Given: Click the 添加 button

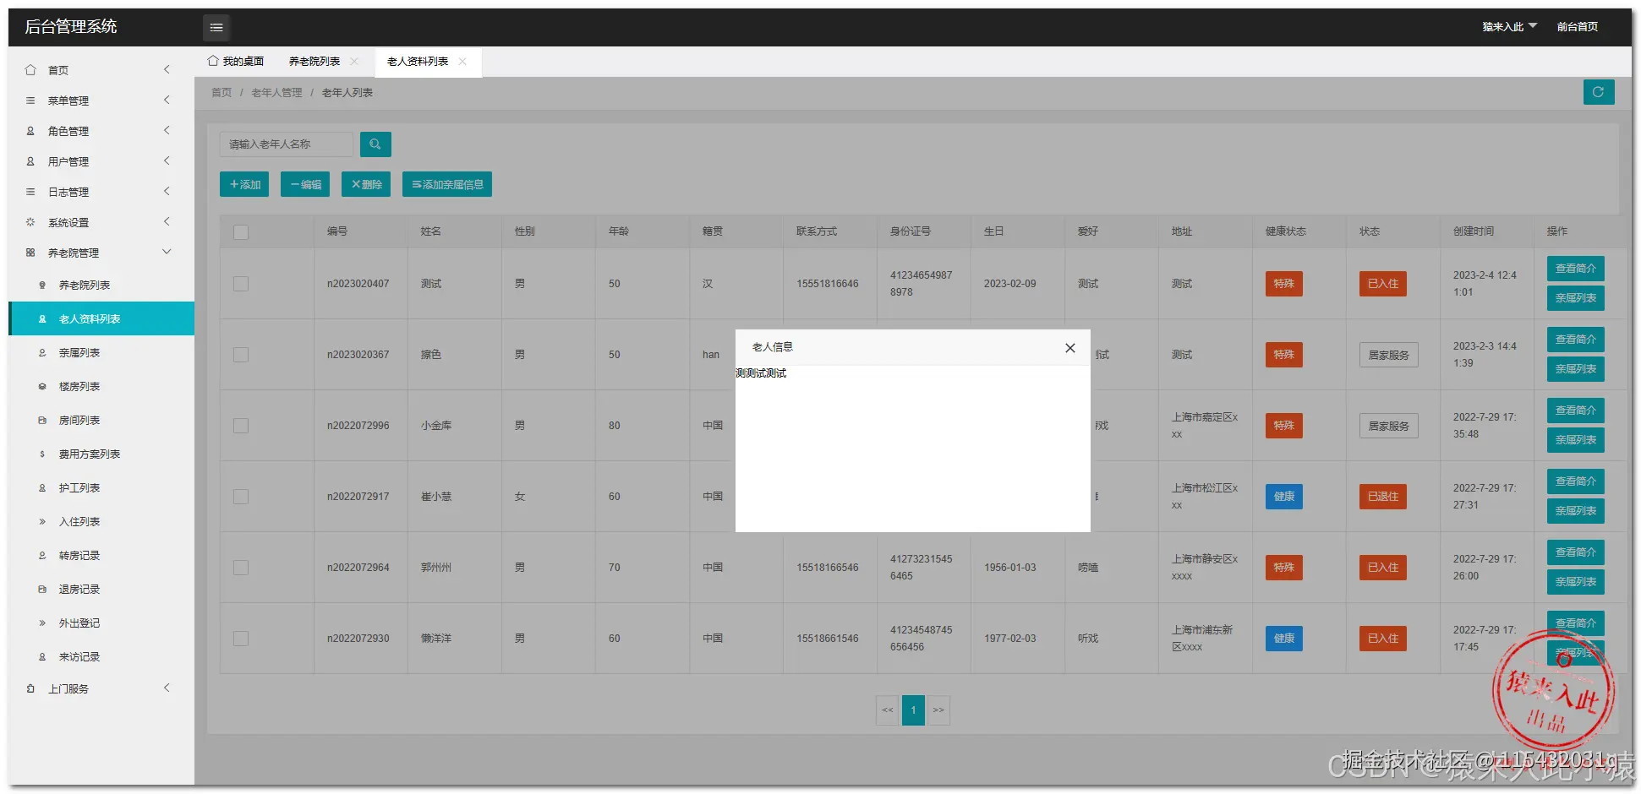Looking at the screenshot, I should [244, 185].
